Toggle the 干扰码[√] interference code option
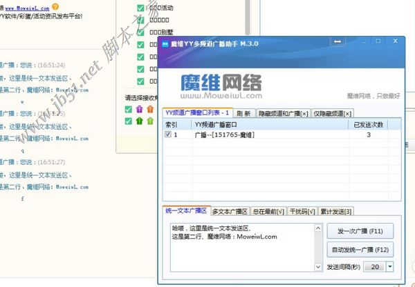The width and height of the screenshot is (415, 287). [x=302, y=212]
